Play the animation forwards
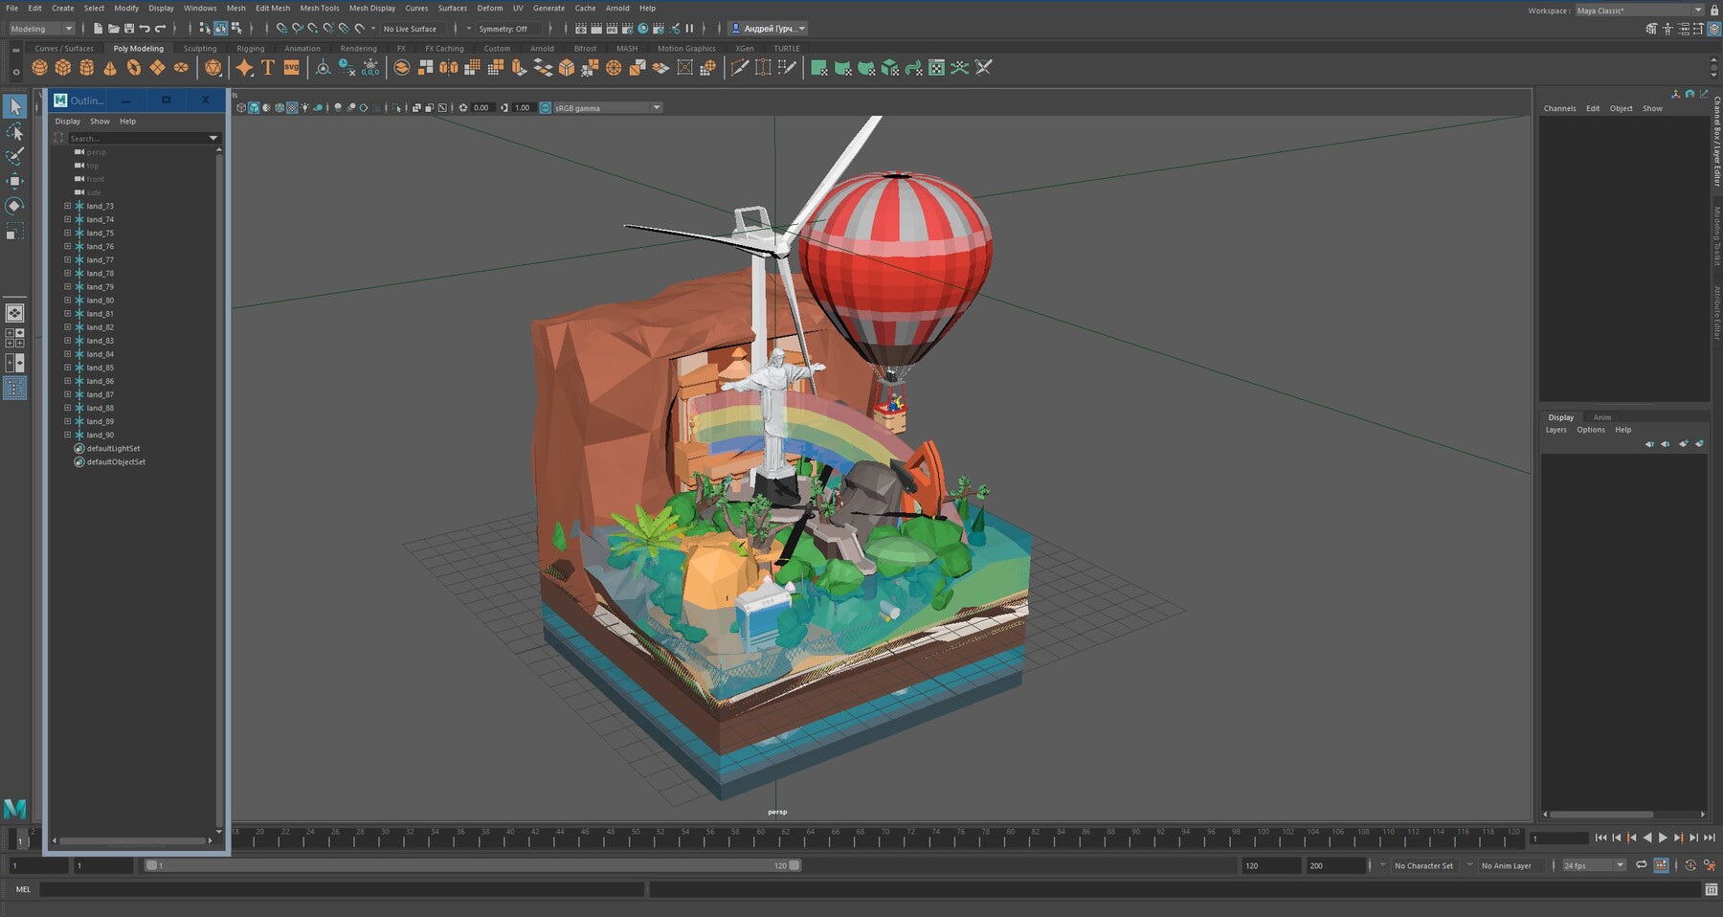 (1663, 838)
